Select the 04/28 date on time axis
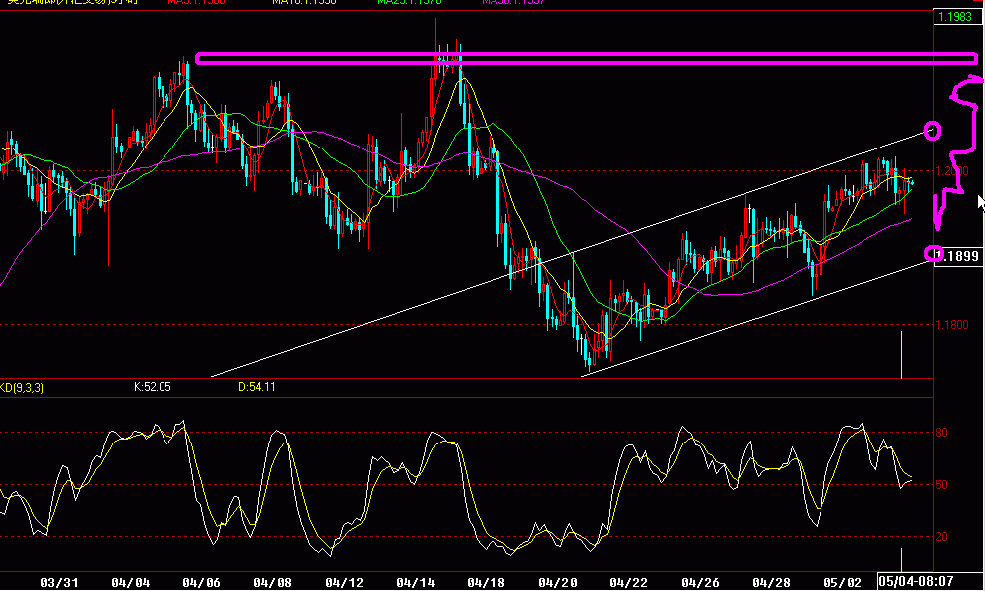The width and height of the screenshot is (985, 591). click(772, 583)
